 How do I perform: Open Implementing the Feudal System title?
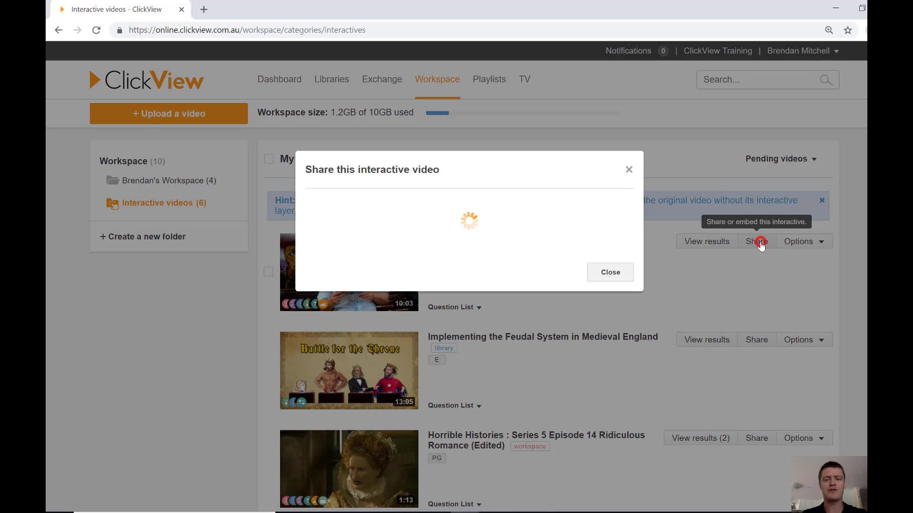(543, 337)
